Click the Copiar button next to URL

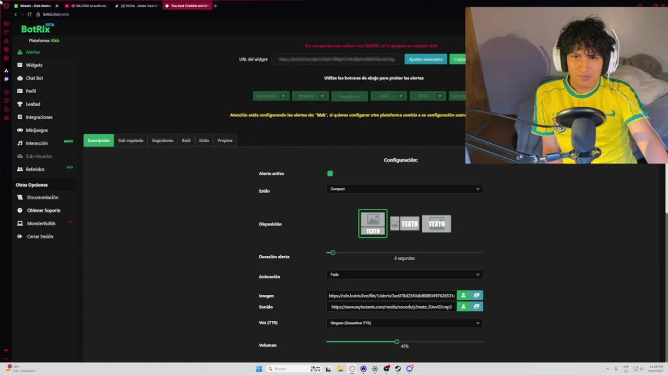458,59
